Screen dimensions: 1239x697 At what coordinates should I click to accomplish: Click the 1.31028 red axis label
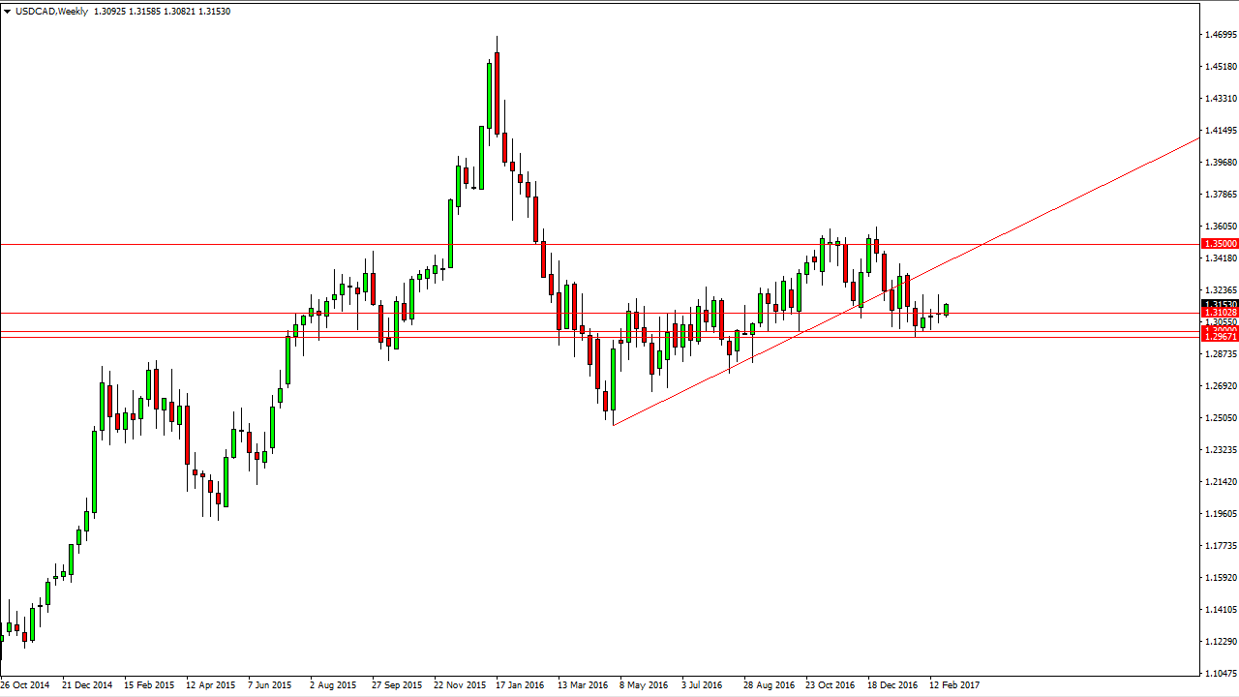click(x=1221, y=313)
